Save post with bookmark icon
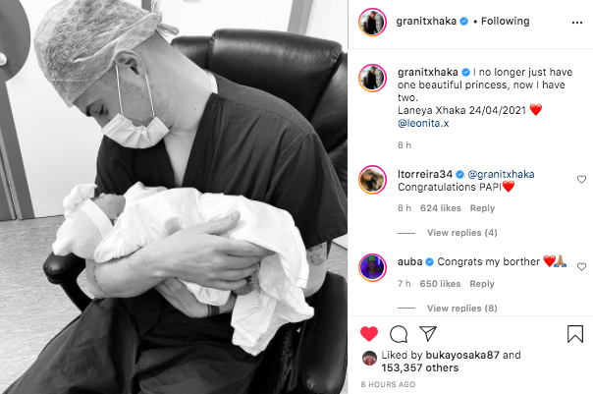The height and width of the screenshot is (394, 593). pos(575,334)
